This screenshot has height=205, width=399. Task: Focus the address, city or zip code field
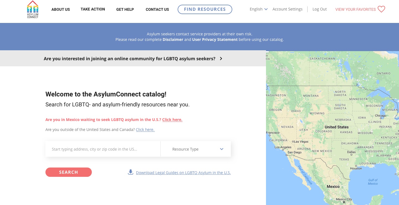click(103, 149)
